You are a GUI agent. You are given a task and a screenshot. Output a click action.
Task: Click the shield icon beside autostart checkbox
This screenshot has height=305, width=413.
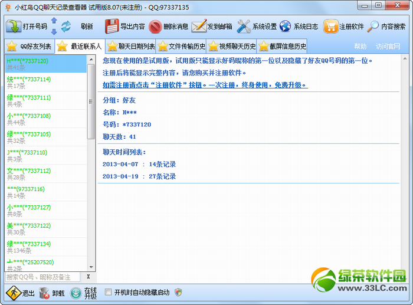point(178,292)
